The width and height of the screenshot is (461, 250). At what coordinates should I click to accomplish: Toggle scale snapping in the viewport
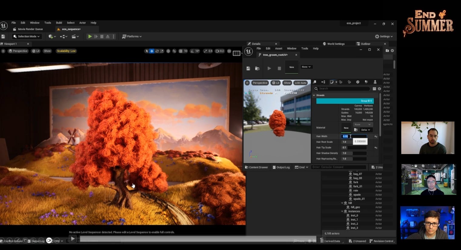[206, 51]
